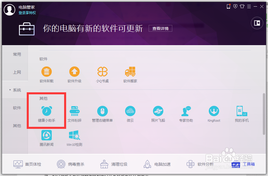Launch the 软件升级 upgrade tool
The image size is (268, 176).
[74, 75]
